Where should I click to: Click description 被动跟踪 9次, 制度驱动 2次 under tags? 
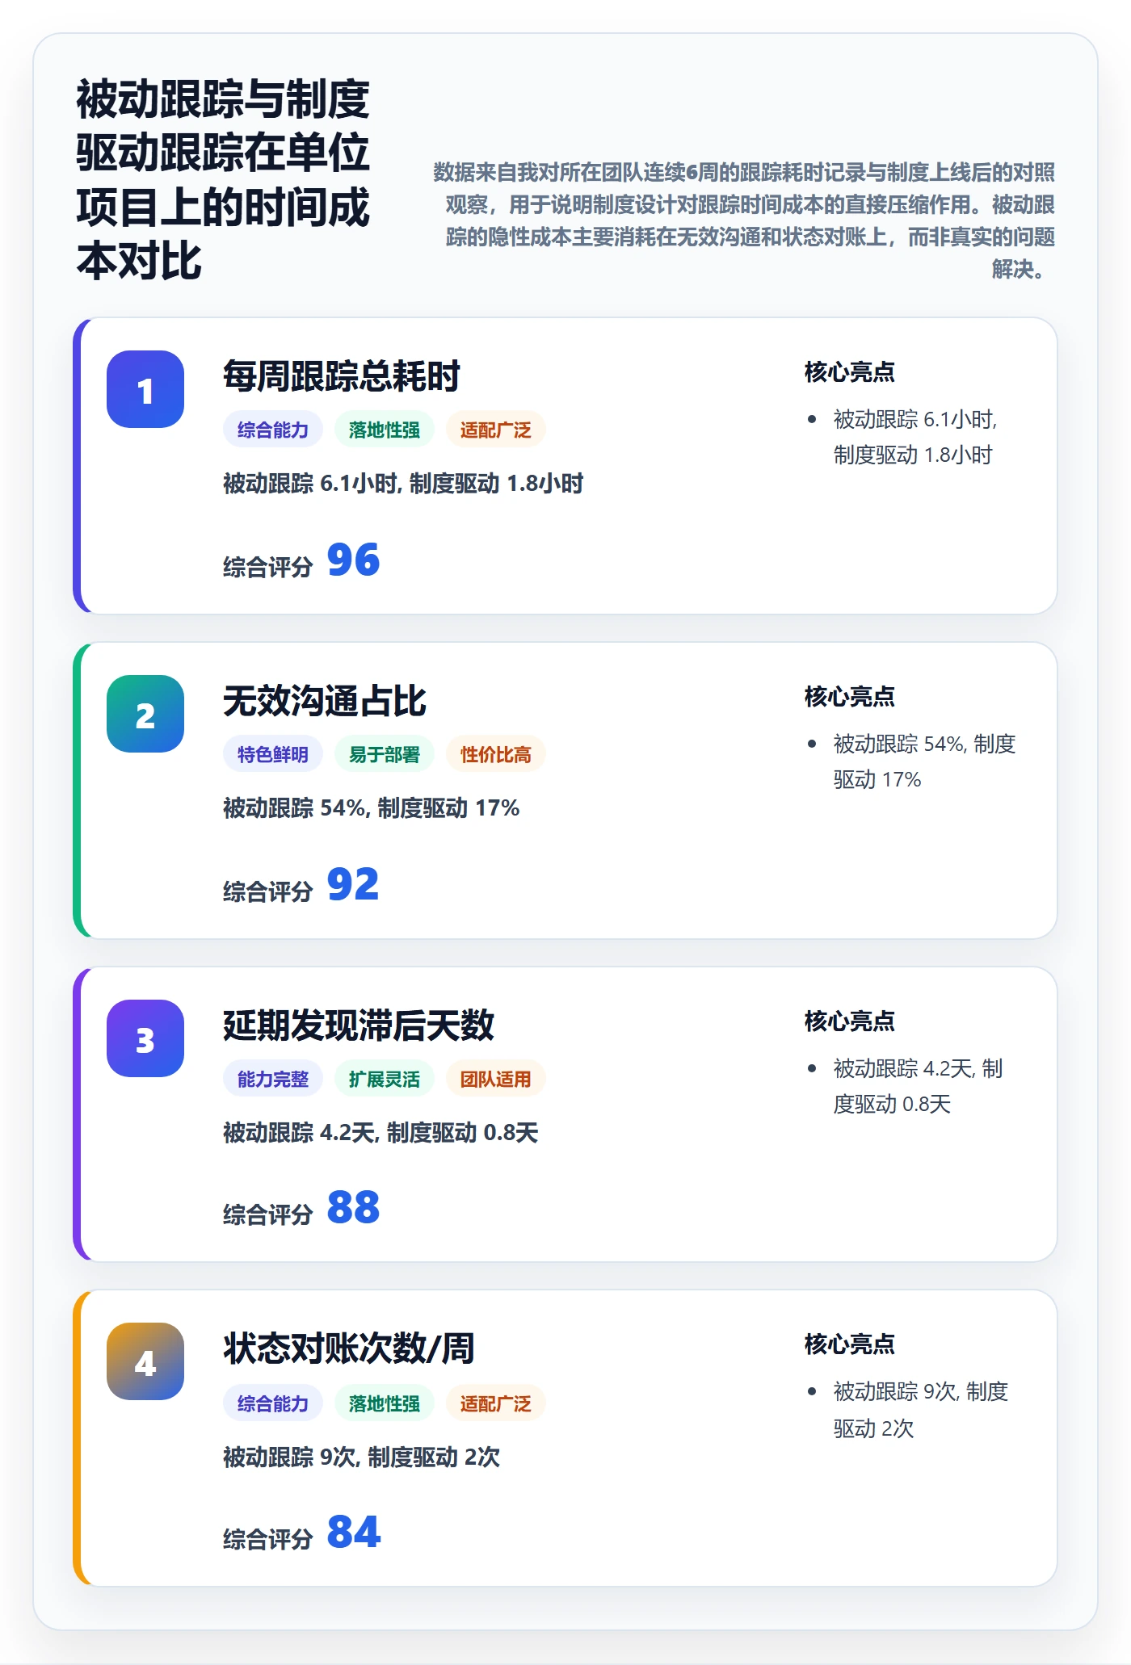[362, 1457]
